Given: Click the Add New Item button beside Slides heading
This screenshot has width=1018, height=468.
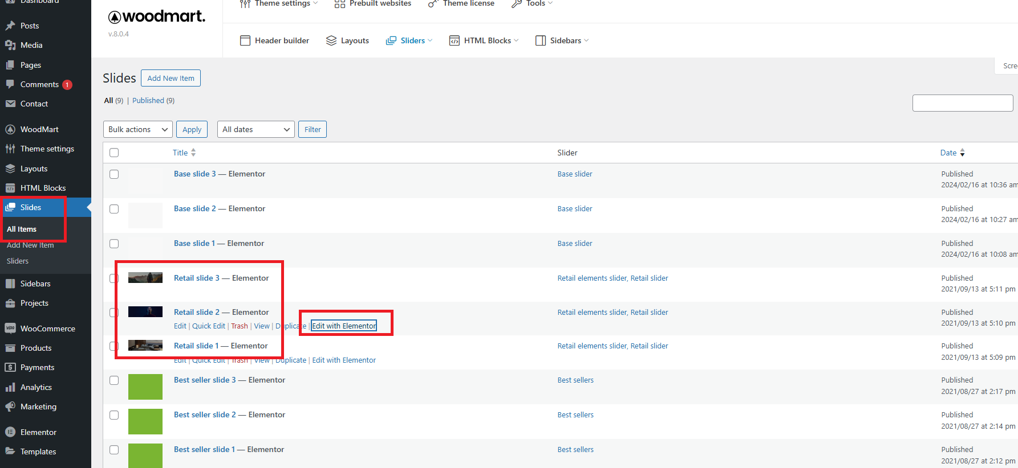Looking at the screenshot, I should tap(171, 78).
